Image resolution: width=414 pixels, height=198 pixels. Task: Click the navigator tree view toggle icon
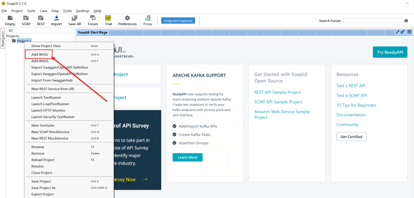[x=11, y=31]
